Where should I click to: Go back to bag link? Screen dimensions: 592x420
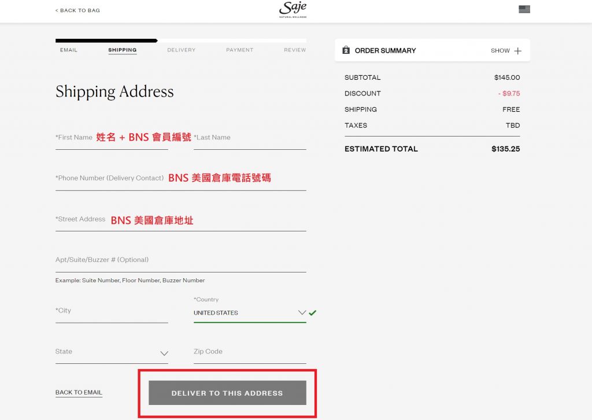coord(77,10)
